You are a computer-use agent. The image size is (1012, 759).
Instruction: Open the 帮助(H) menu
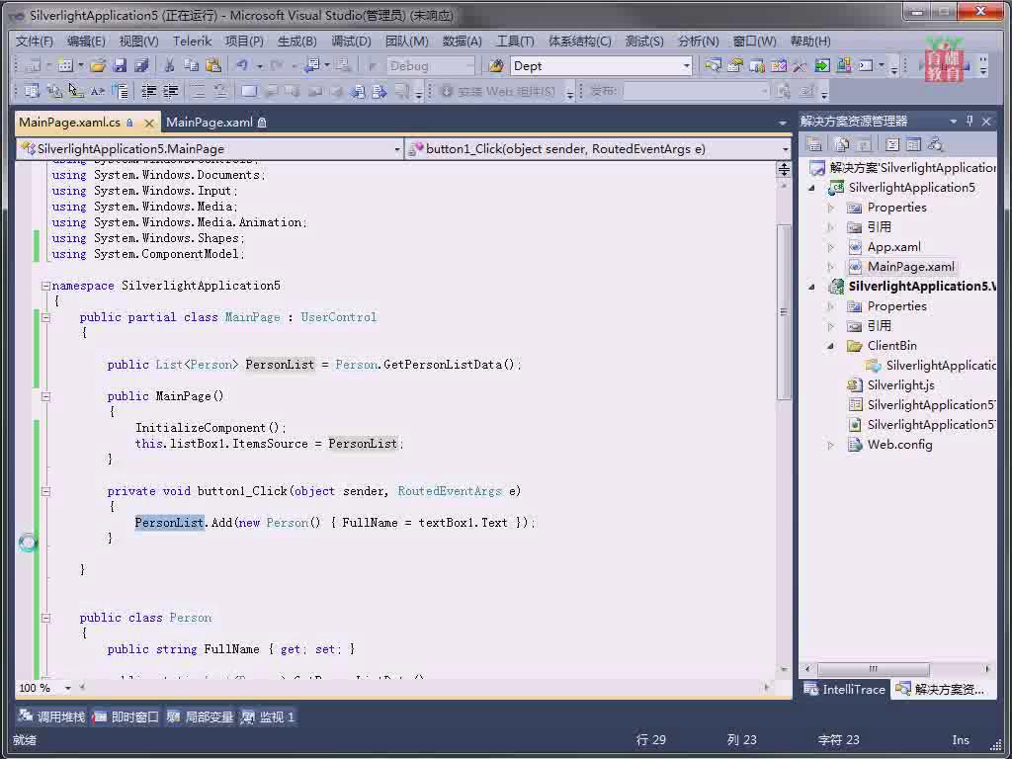(x=810, y=42)
